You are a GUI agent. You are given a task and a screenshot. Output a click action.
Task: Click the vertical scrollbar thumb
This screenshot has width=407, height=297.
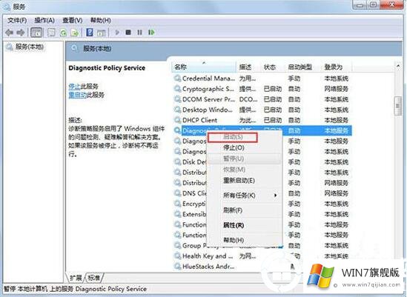click(x=397, y=106)
